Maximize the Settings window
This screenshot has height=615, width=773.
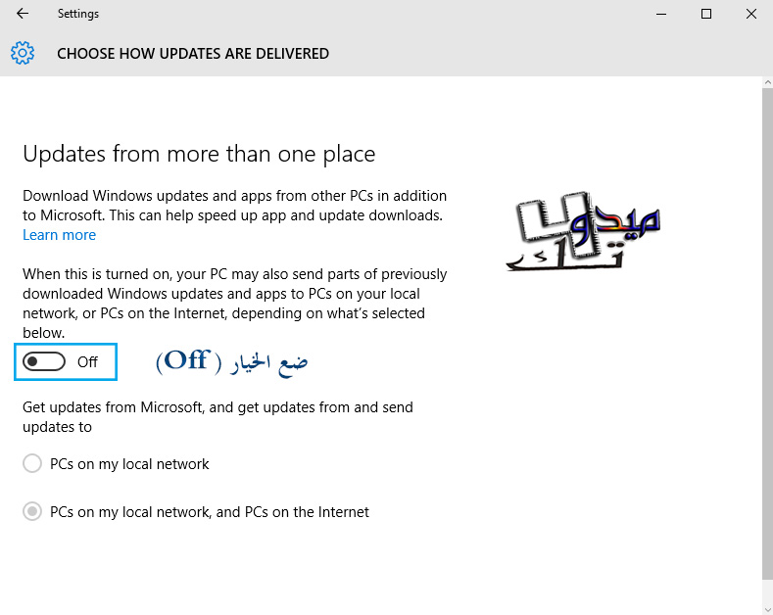pyautogui.click(x=706, y=14)
